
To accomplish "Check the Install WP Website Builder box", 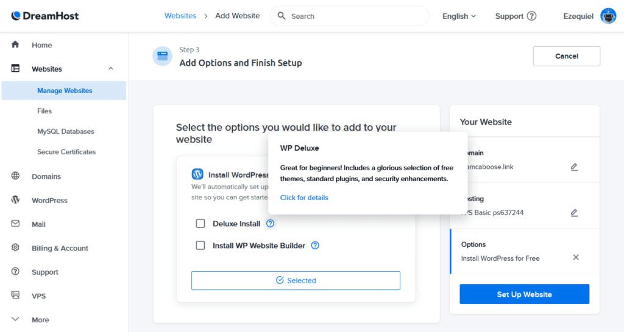I will click(x=200, y=246).
